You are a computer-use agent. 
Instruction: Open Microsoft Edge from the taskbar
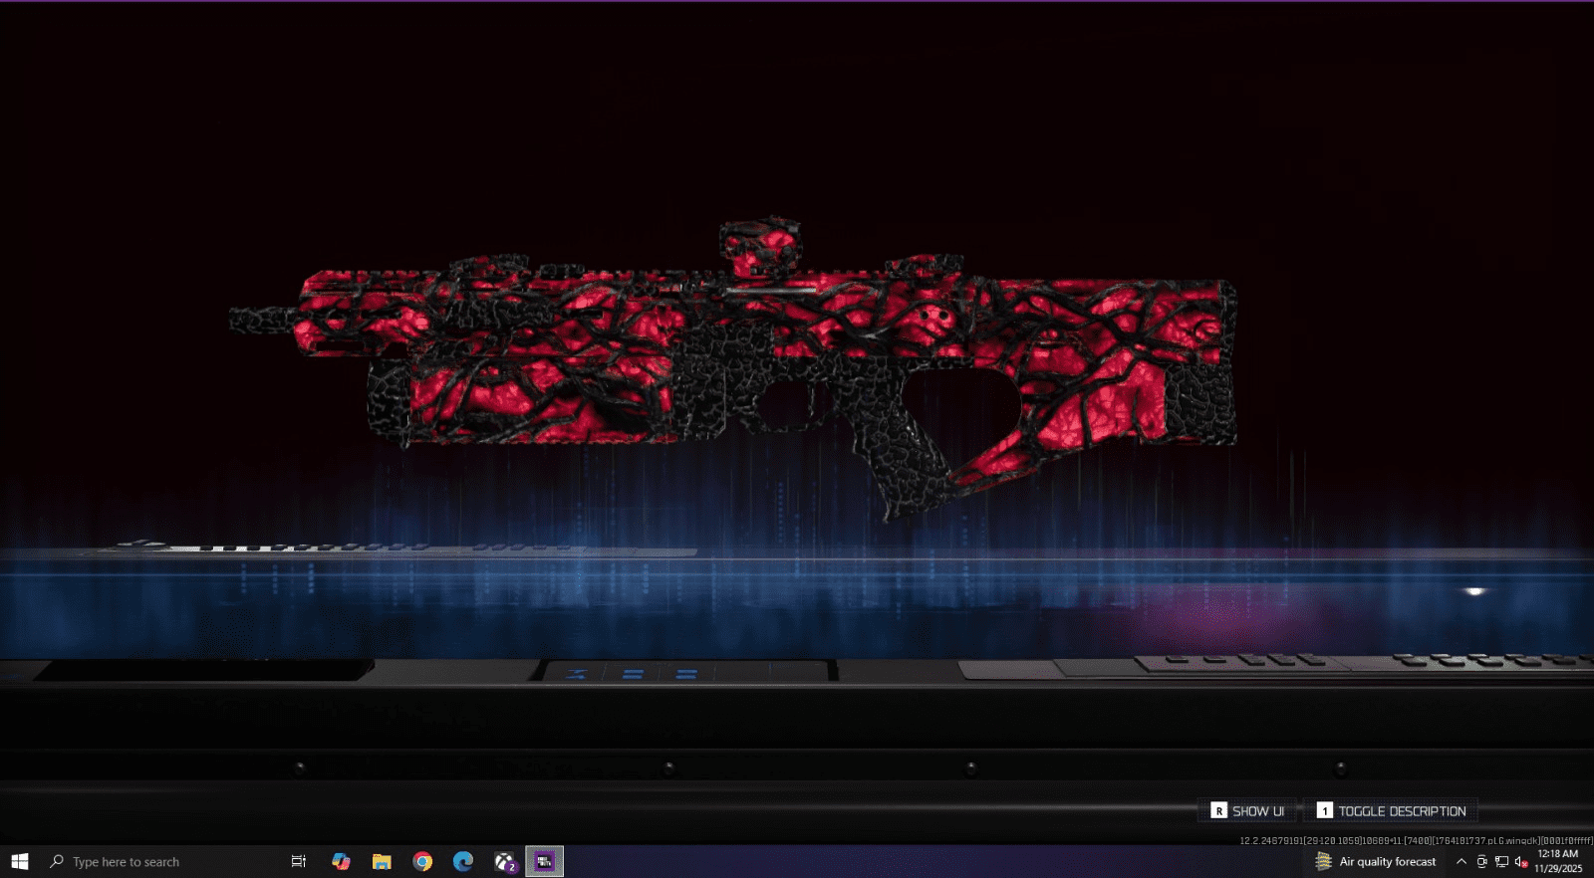(x=462, y=861)
